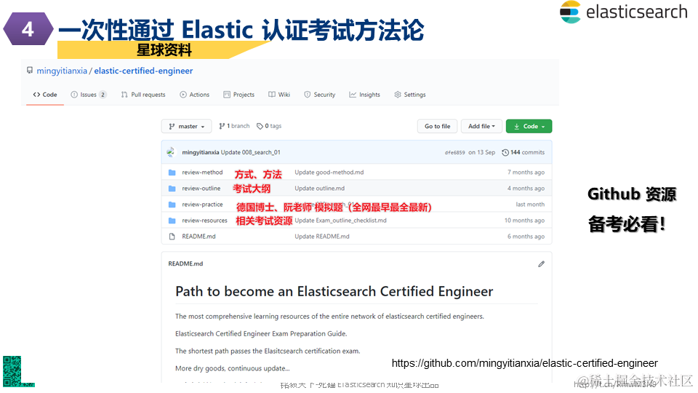
Task: Click the README.md file icon
Action: tap(172, 237)
